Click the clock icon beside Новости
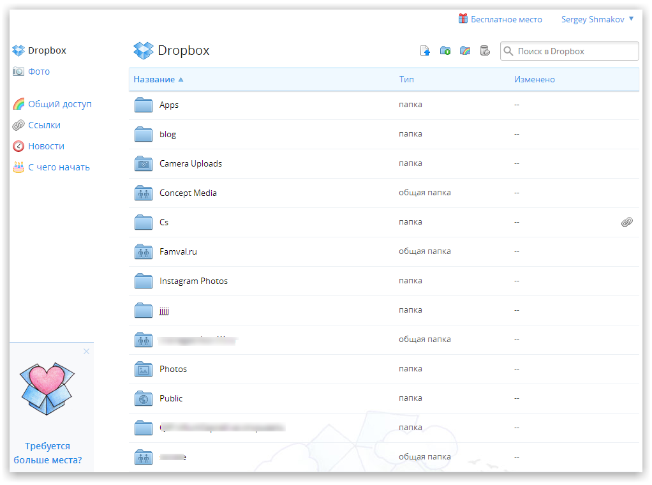The image size is (652, 485). point(19,146)
